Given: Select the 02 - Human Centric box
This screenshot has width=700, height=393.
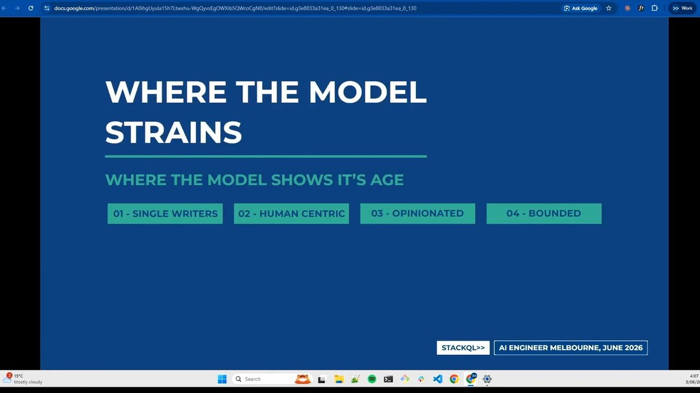Looking at the screenshot, I should (291, 213).
